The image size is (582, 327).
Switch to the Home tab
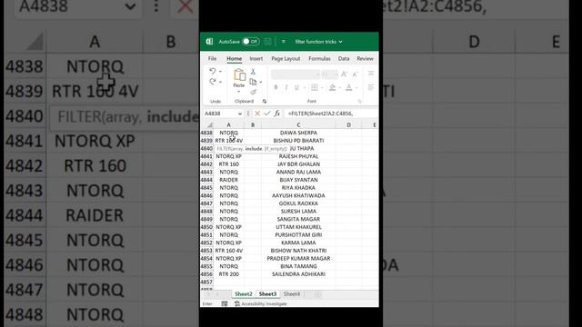click(x=235, y=58)
